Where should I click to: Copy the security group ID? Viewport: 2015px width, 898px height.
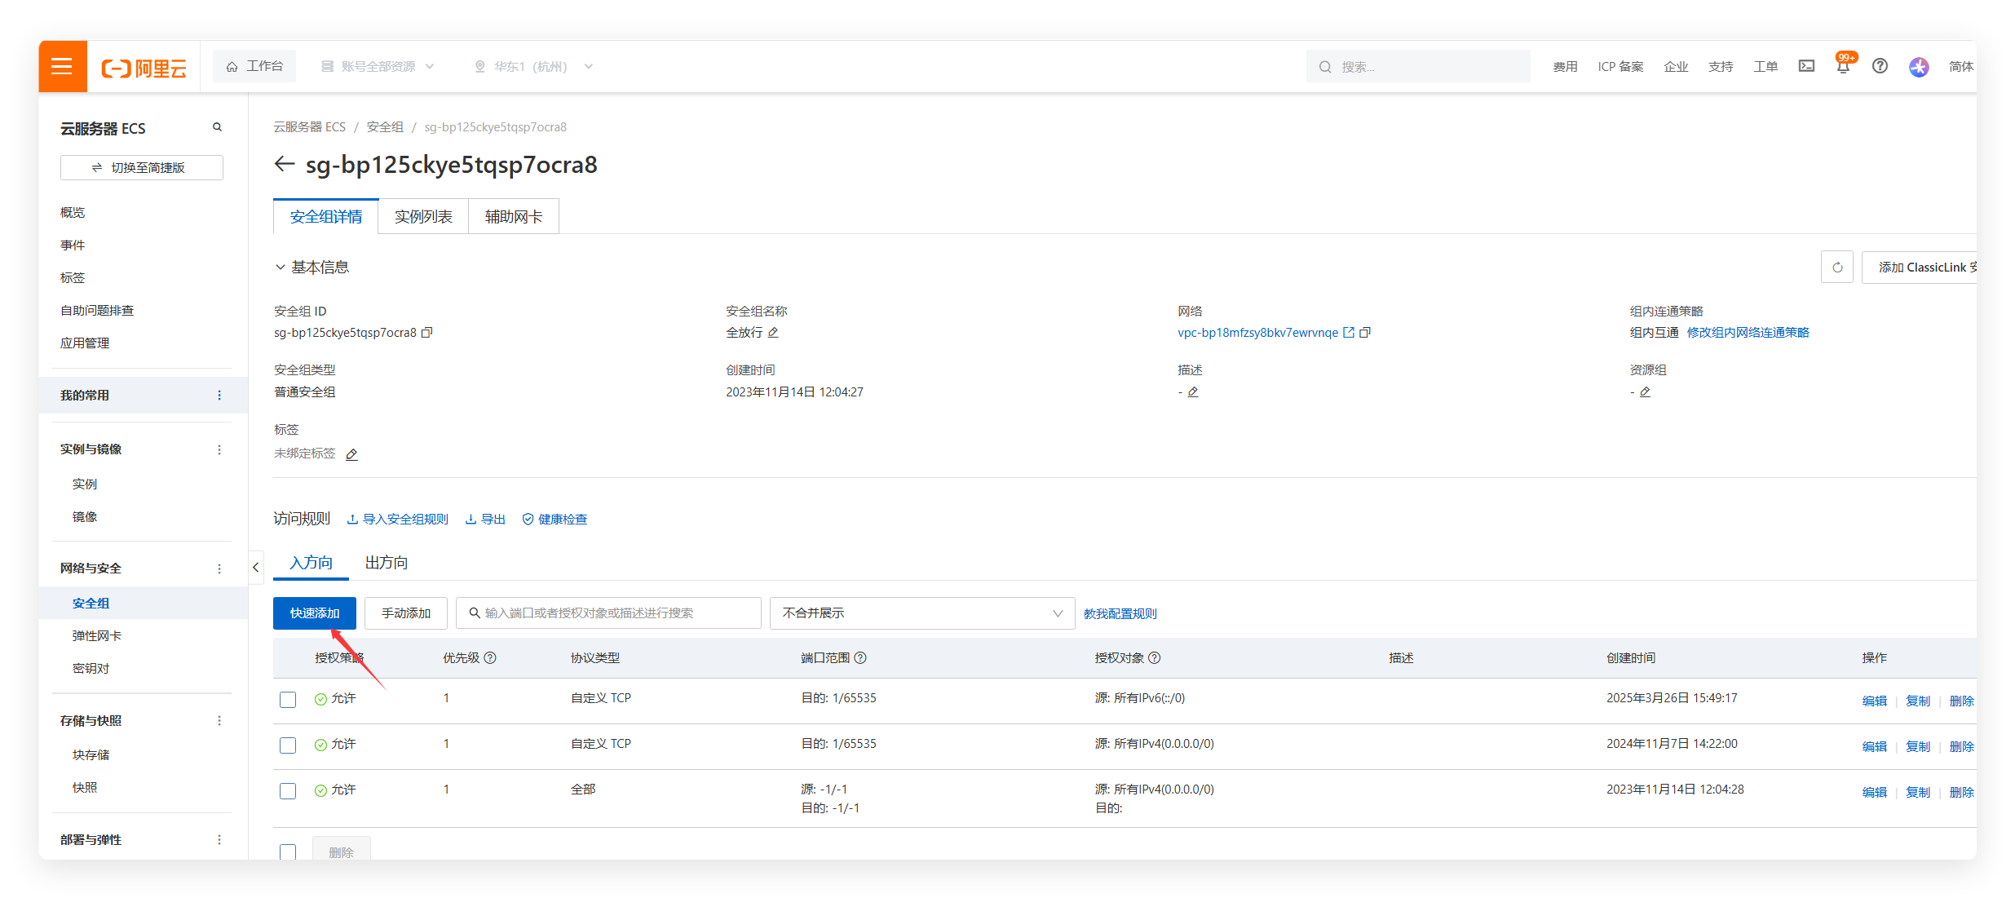coord(426,333)
